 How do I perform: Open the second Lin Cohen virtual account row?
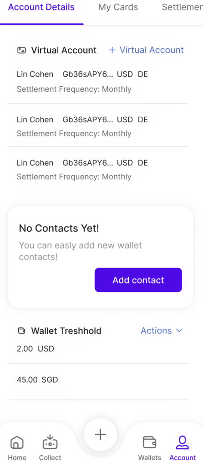click(98, 126)
